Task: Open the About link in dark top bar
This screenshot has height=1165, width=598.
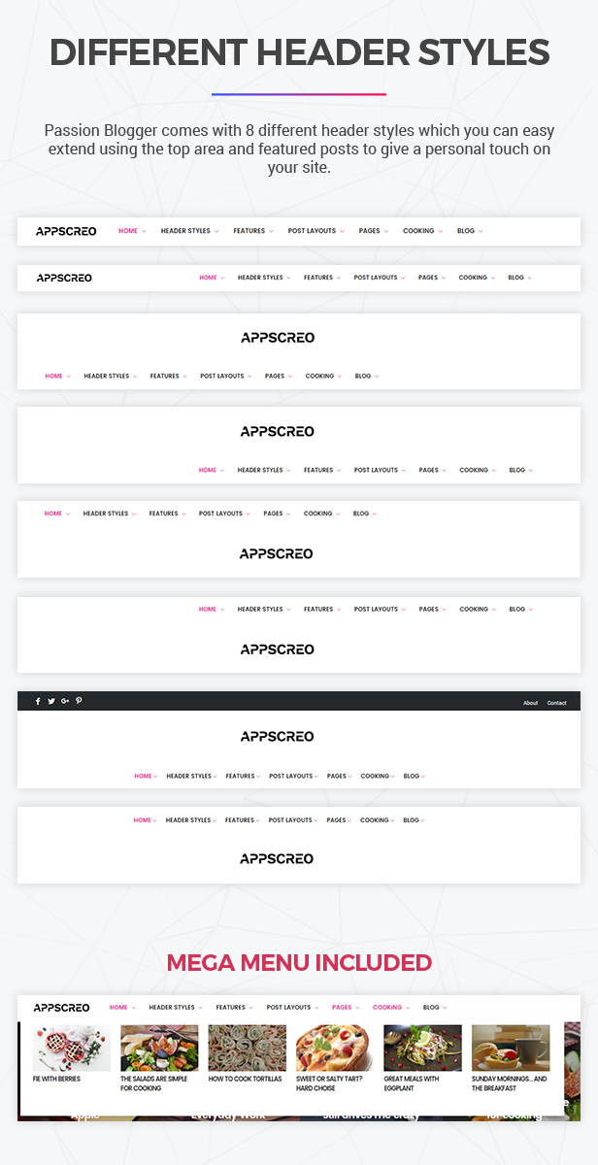Action: click(530, 703)
